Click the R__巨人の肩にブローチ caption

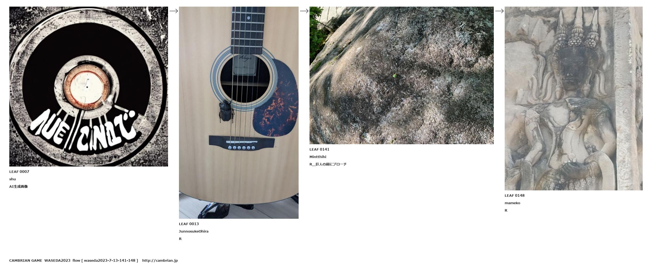coord(328,164)
